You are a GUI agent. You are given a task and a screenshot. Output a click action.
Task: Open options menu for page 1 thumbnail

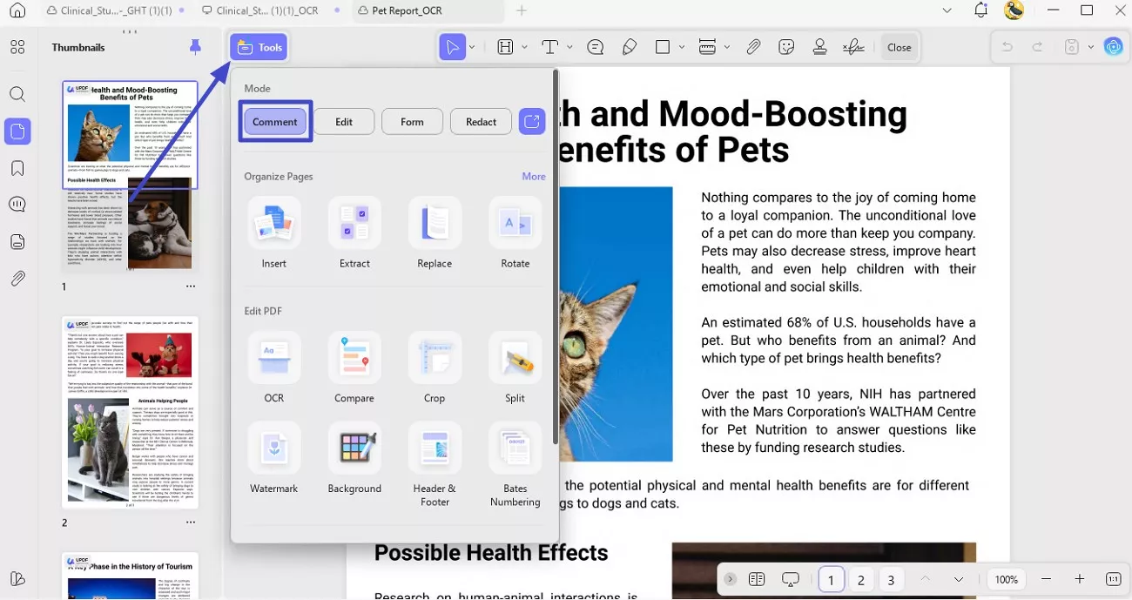[x=191, y=286]
